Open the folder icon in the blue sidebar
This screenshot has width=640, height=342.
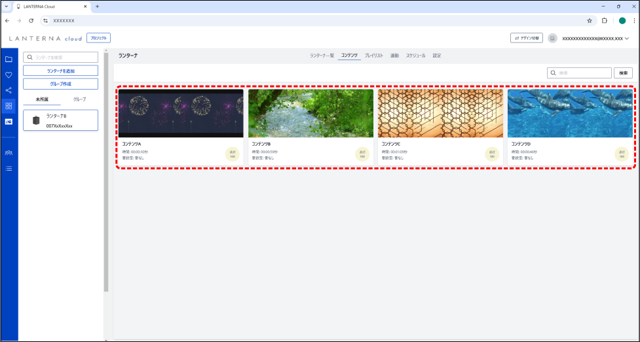pyautogui.click(x=9, y=59)
